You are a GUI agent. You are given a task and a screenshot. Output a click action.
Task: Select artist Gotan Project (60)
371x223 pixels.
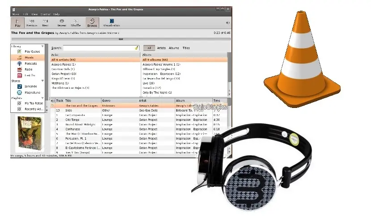95,74
